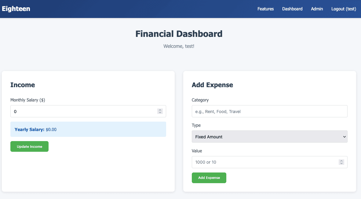Focus the Value input field
The image size is (361, 199).
click(x=264, y=162)
